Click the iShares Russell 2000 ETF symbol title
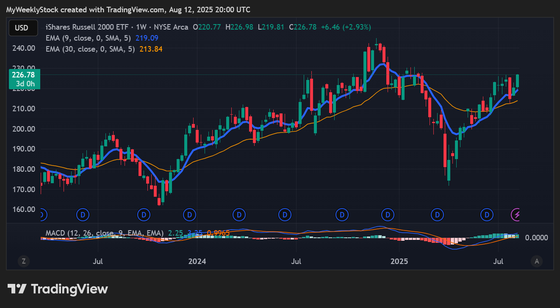The image size is (560, 308). click(88, 27)
